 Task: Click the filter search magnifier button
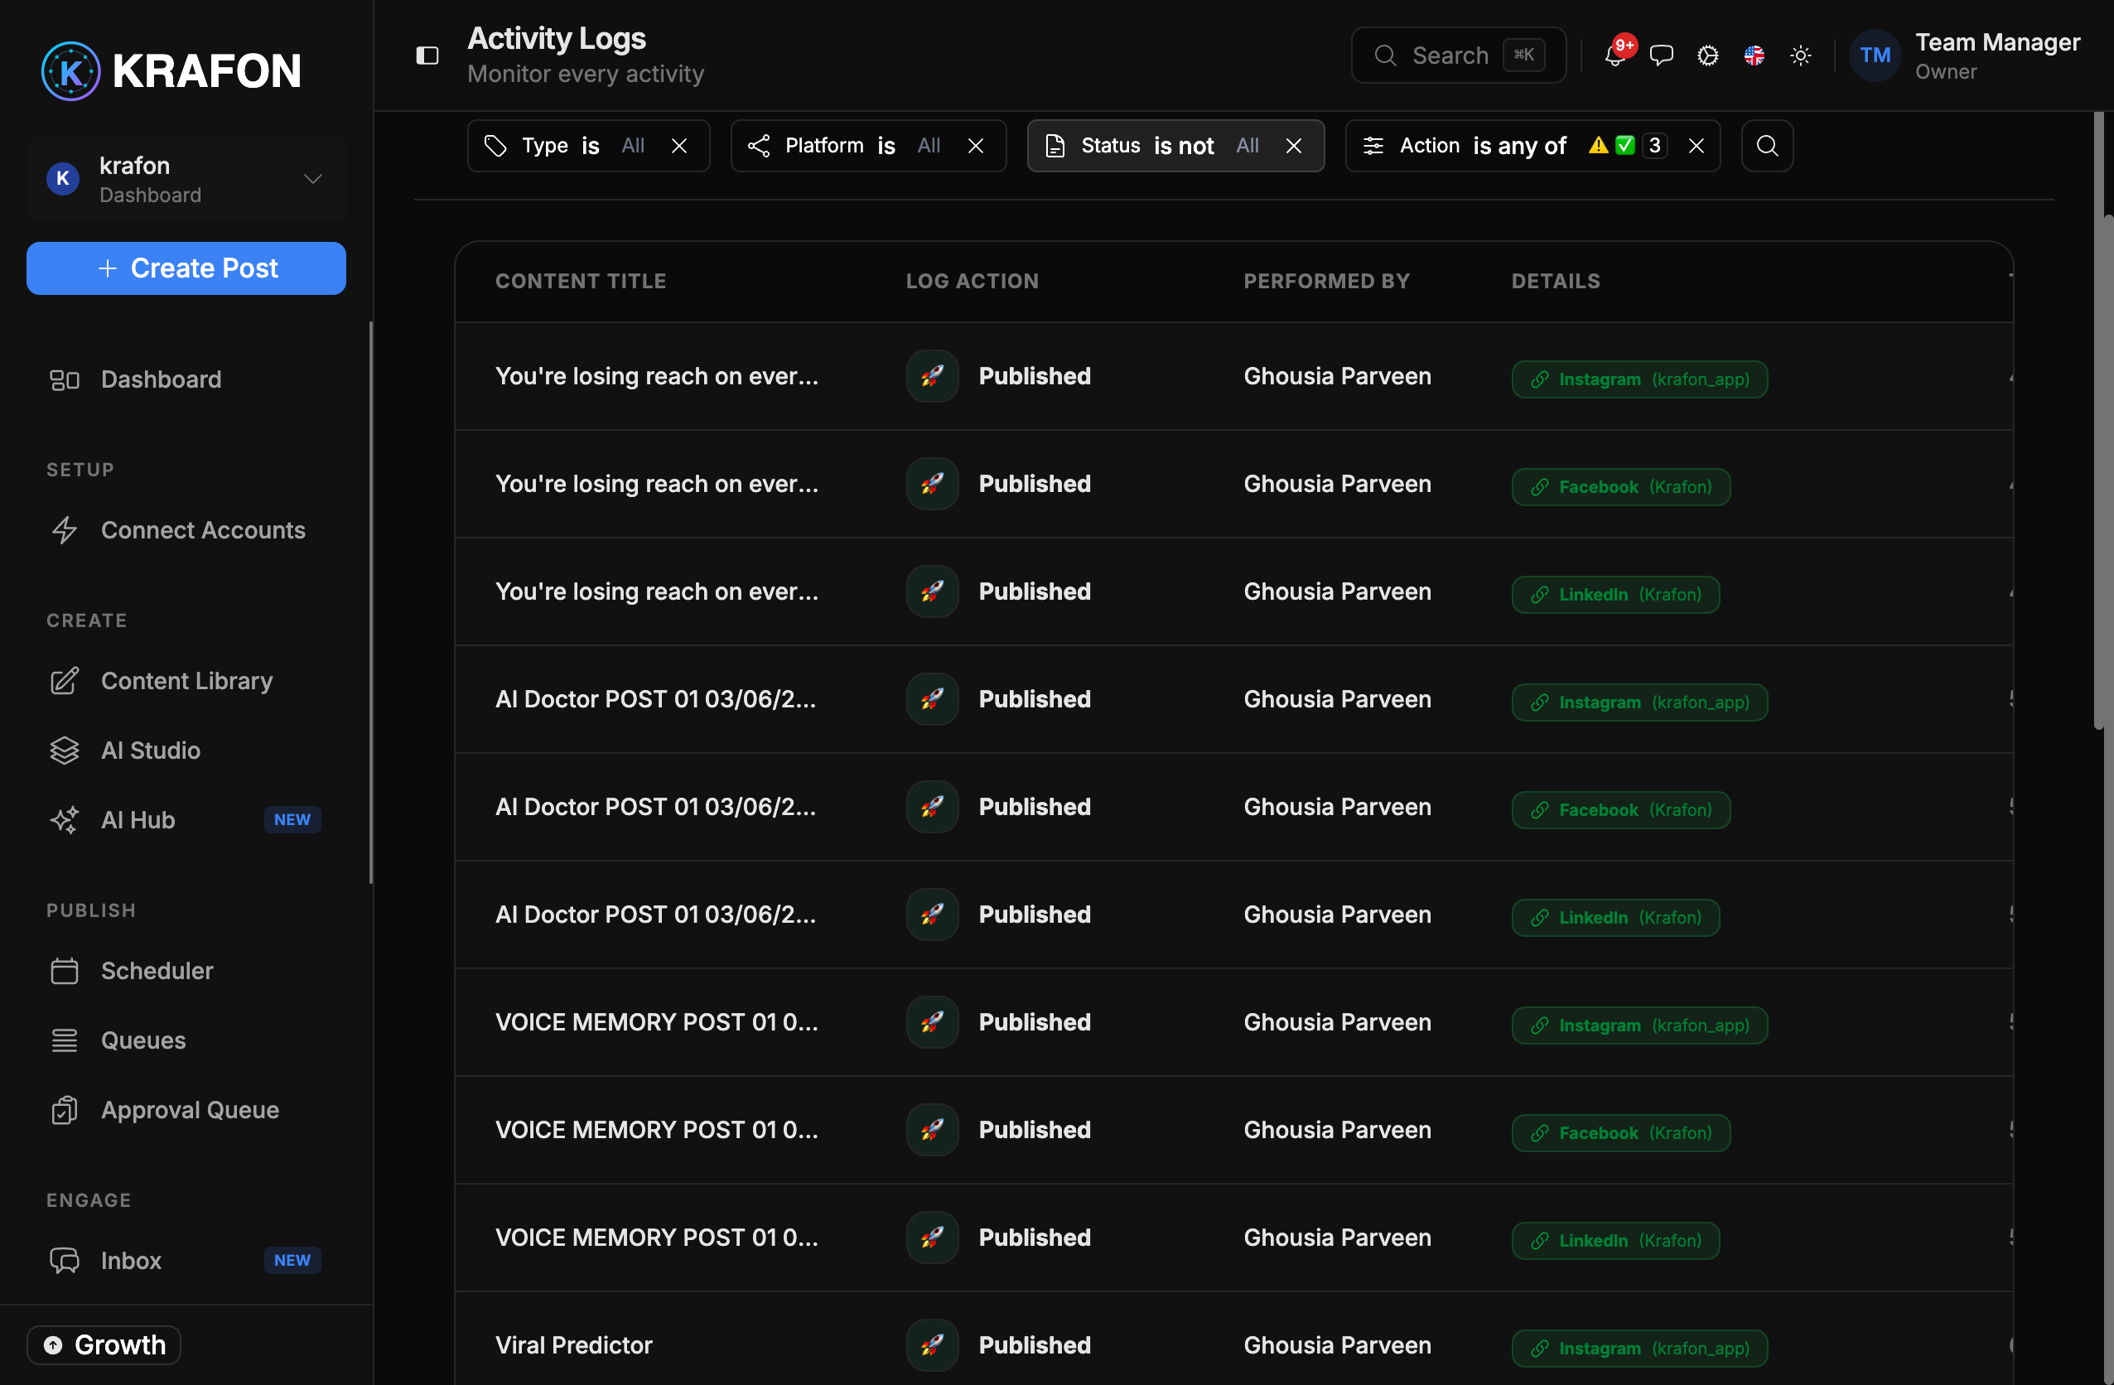pyautogui.click(x=1767, y=146)
